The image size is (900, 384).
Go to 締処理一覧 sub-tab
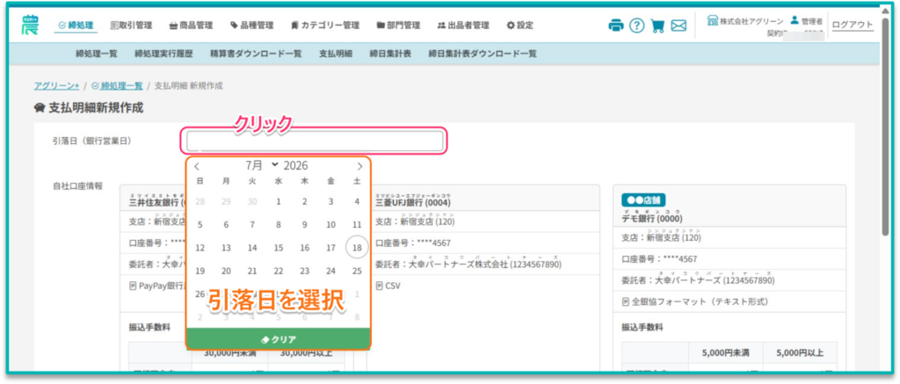point(97,54)
